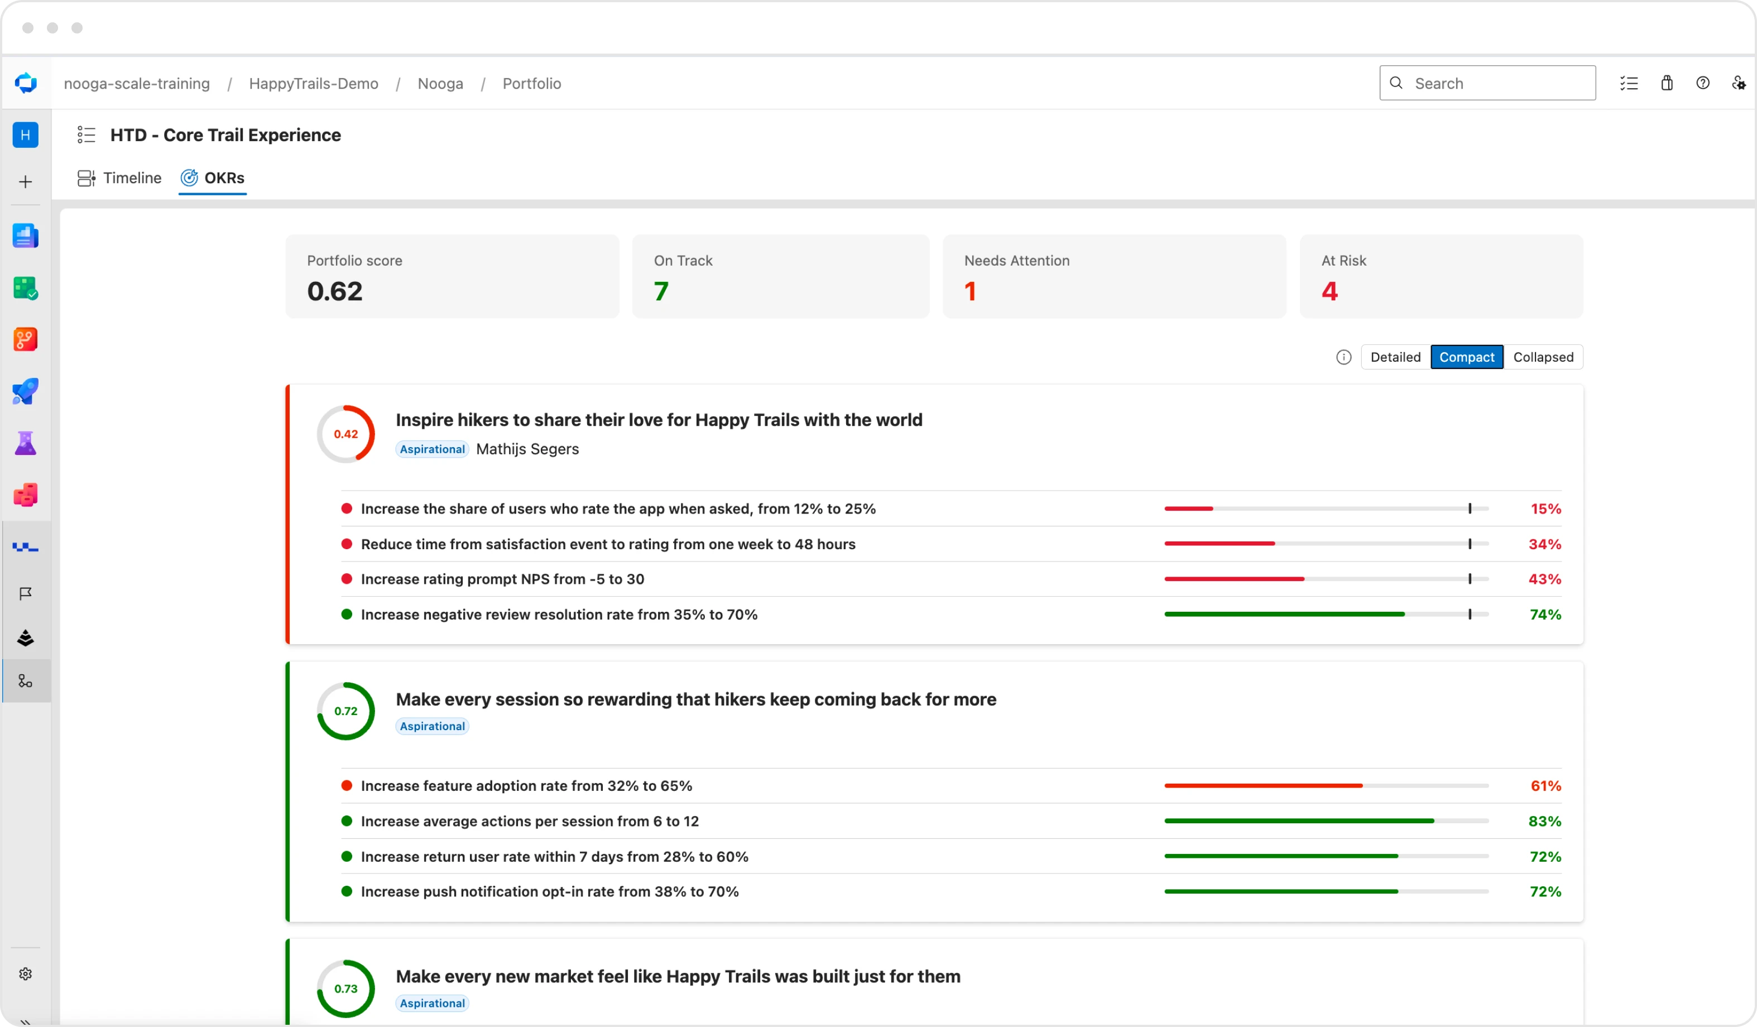1757x1027 pixels.
Task: Click progress bar for app rating share
Action: [x=1326, y=509]
